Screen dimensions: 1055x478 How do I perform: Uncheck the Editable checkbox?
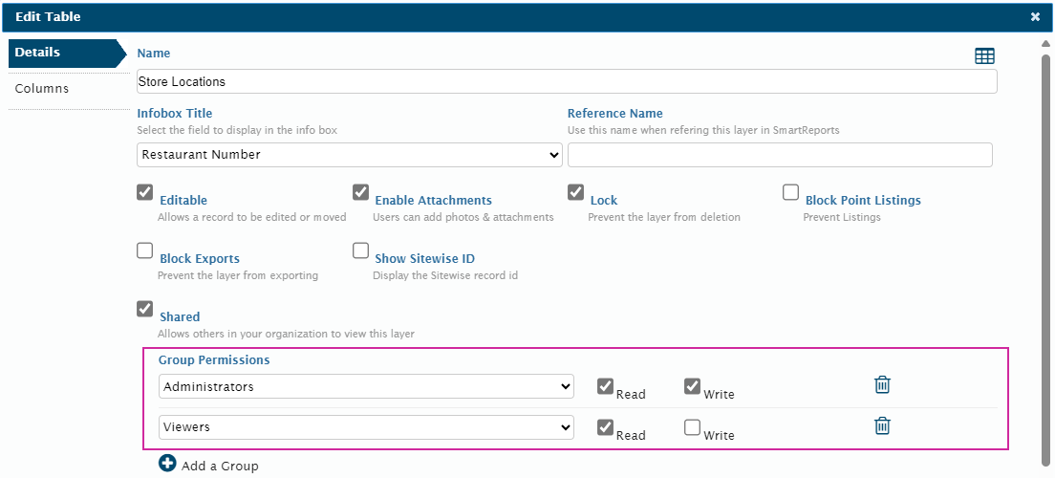tap(145, 192)
